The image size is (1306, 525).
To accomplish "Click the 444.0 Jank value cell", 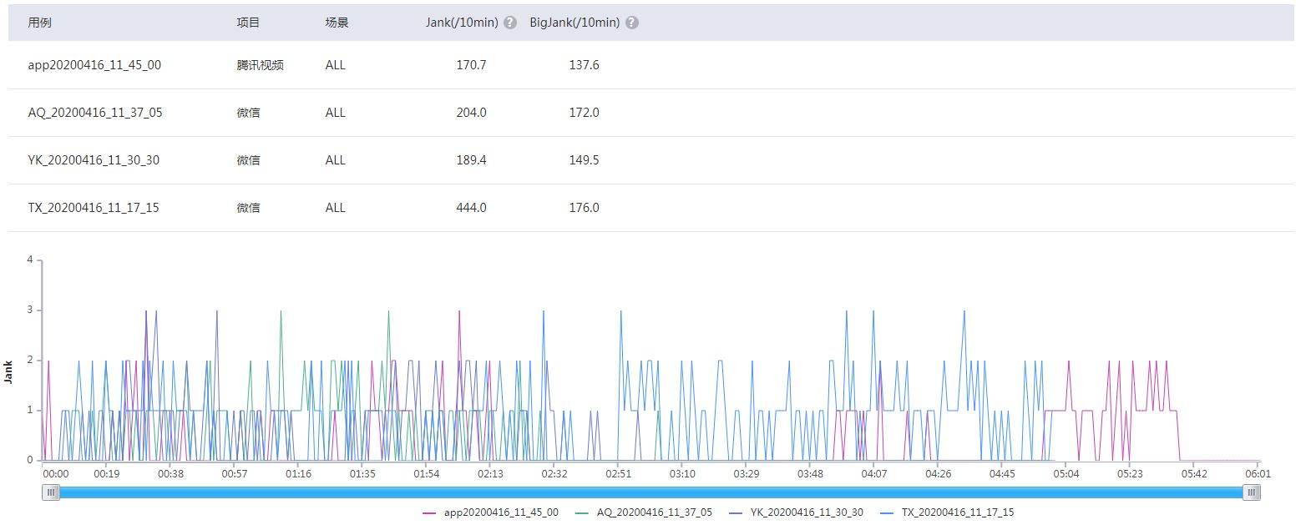I will (471, 208).
